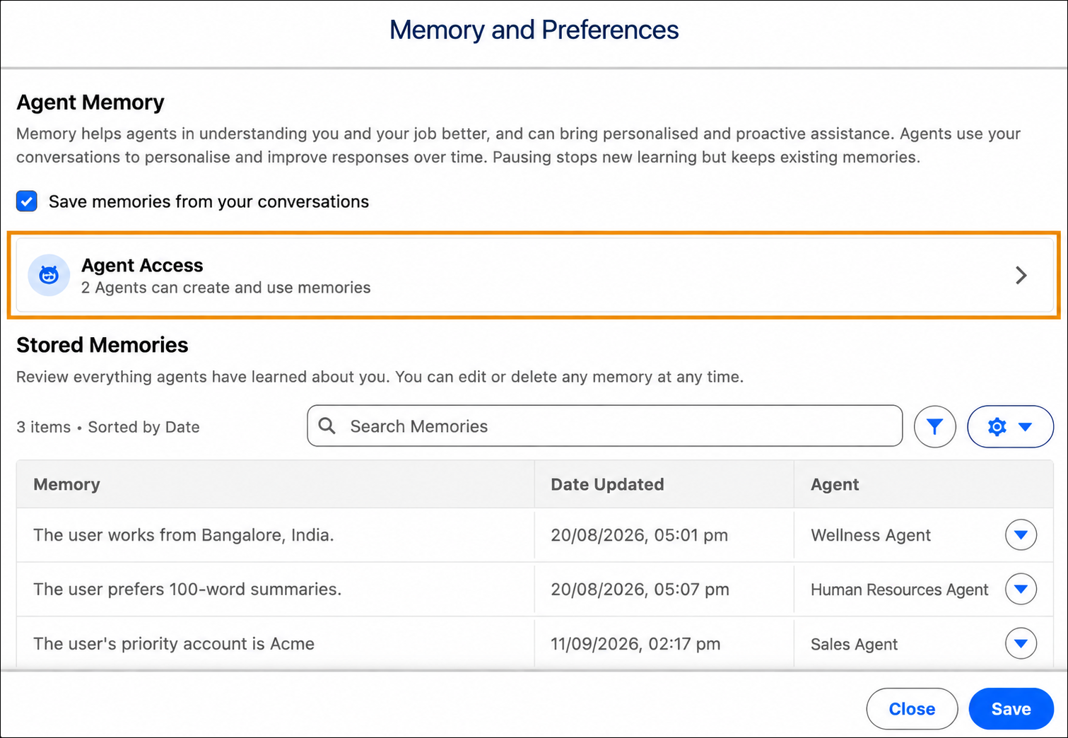The width and height of the screenshot is (1068, 738).
Task: Click the "Stored Memories" heading
Action: (102, 345)
